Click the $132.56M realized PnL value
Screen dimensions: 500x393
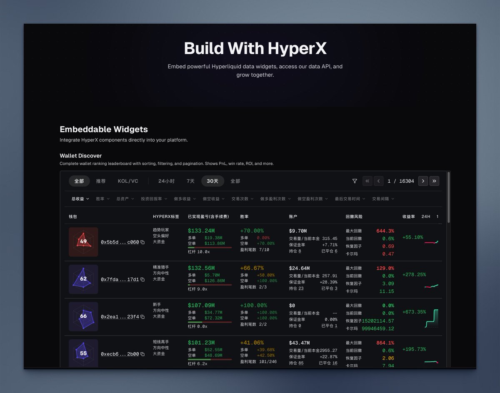point(201,268)
